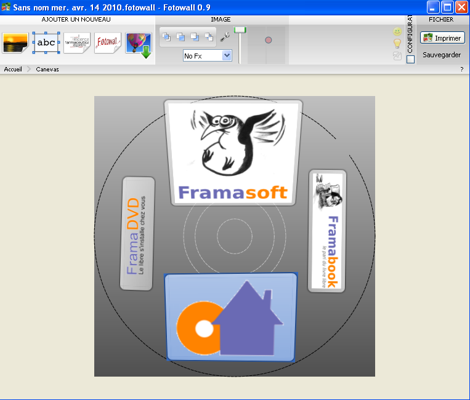Click the light bulb tips icon

coord(397,44)
